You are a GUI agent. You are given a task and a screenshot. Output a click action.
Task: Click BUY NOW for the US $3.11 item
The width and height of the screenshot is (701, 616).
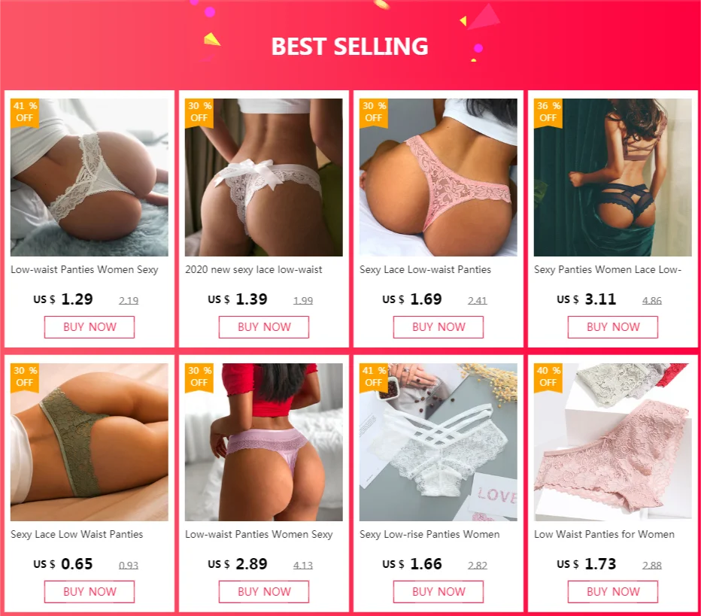coord(613,327)
